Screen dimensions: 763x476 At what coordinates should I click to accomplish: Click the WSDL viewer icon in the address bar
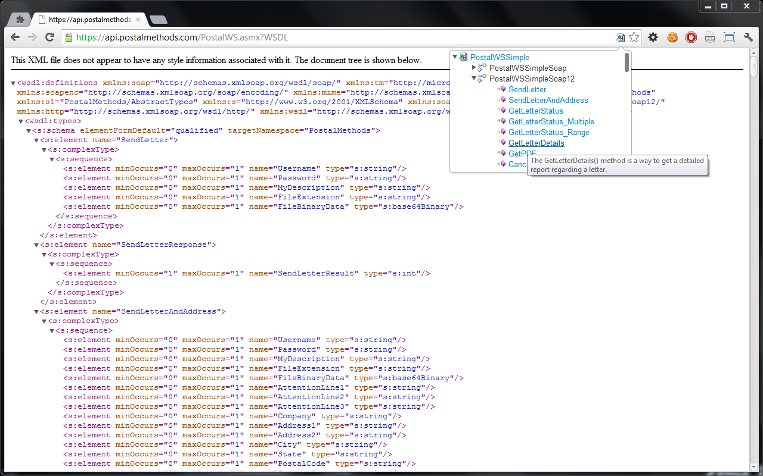pyautogui.click(x=621, y=37)
